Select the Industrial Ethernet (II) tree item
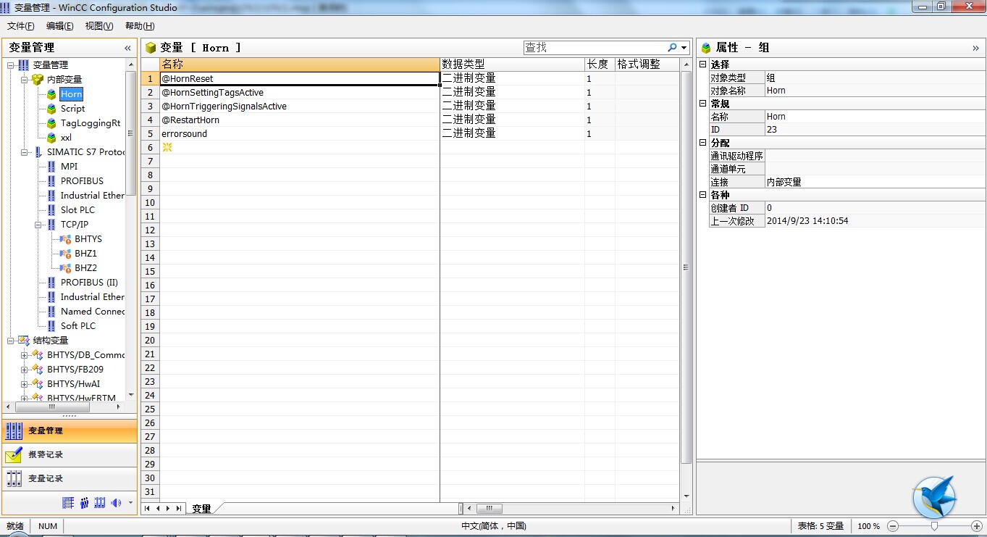The width and height of the screenshot is (987, 537). (92, 297)
